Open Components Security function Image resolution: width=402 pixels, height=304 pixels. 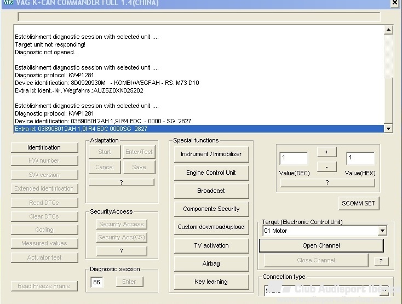(x=211, y=209)
